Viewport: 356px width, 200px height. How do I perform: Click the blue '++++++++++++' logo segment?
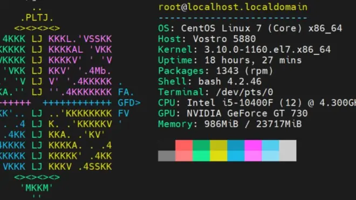77,103
